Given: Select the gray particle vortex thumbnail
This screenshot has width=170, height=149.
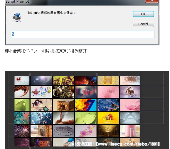Looking at the screenshot, I should coord(63,131).
